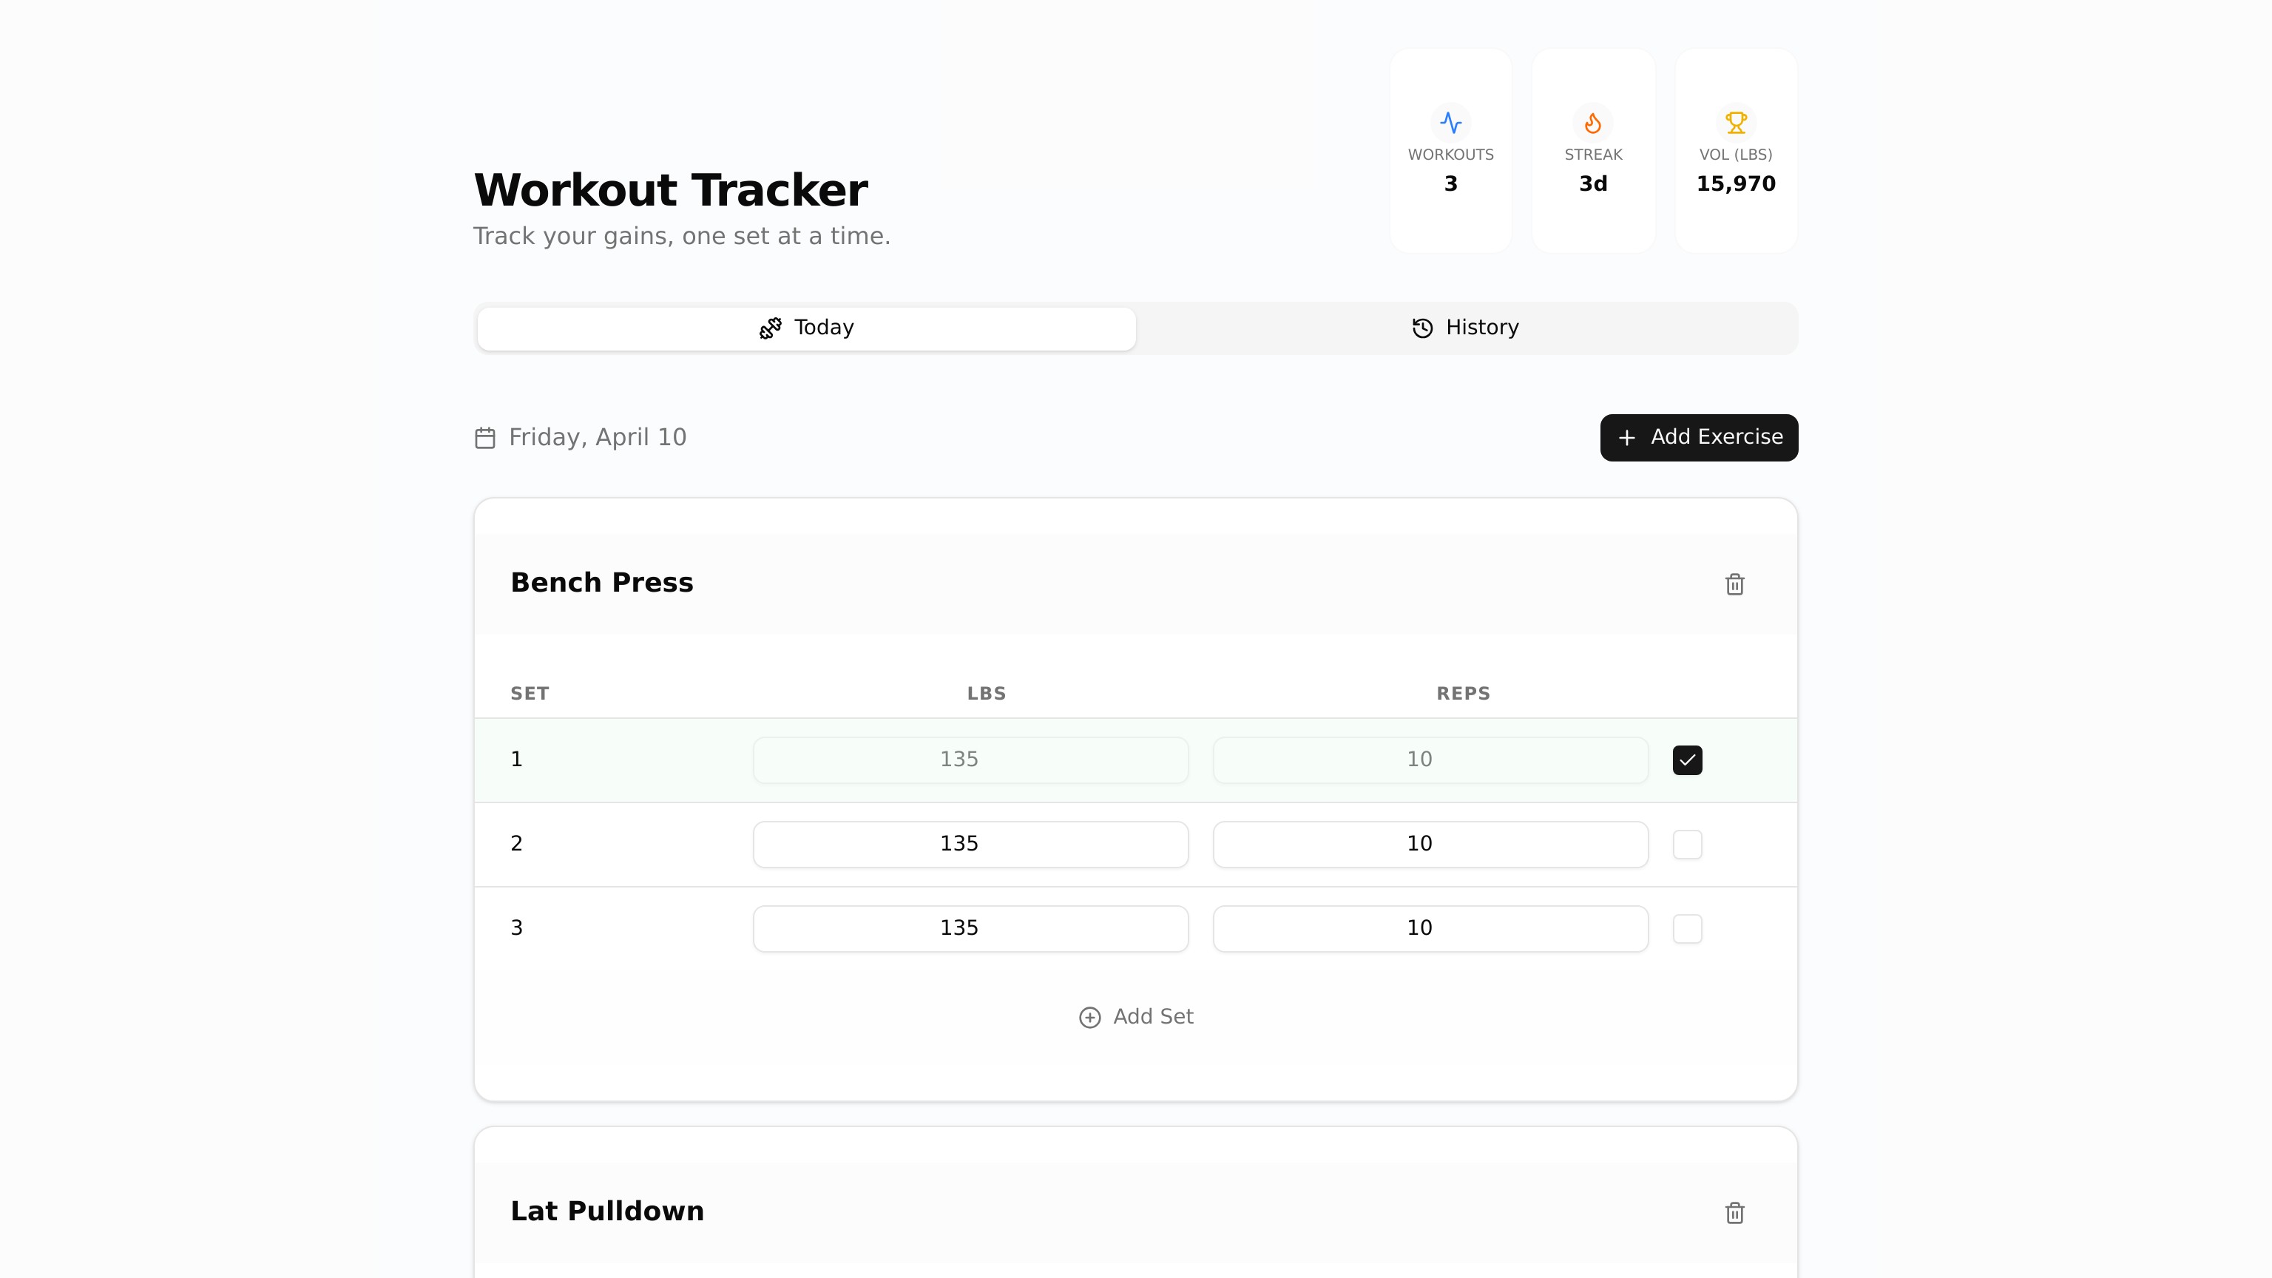Click the plus-circle icon next to Add Set
The width and height of the screenshot is (2272, 1278).
tap(1089, 1017)
